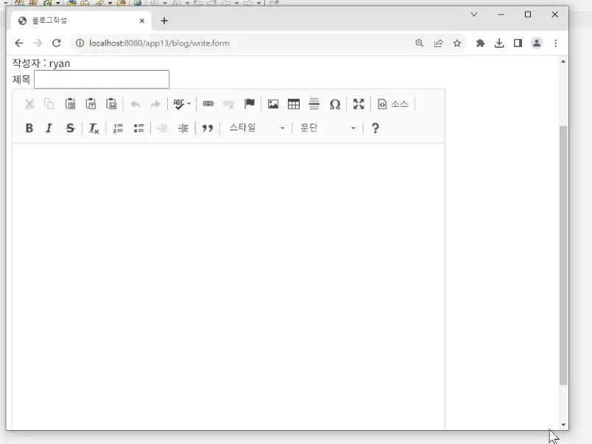
Task: Open browser Downloads icon
Action: pos(499,43)
